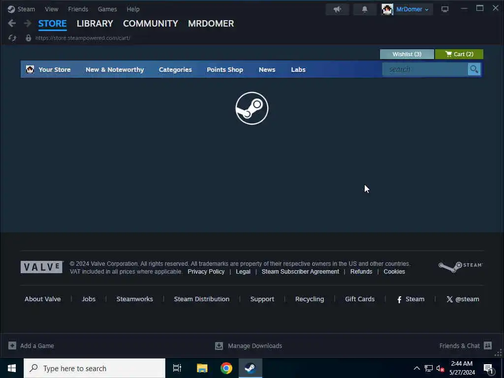The height and width of the screenshot is (378, 504).
Task: Open the View menu
Action: tap(51, 9)
